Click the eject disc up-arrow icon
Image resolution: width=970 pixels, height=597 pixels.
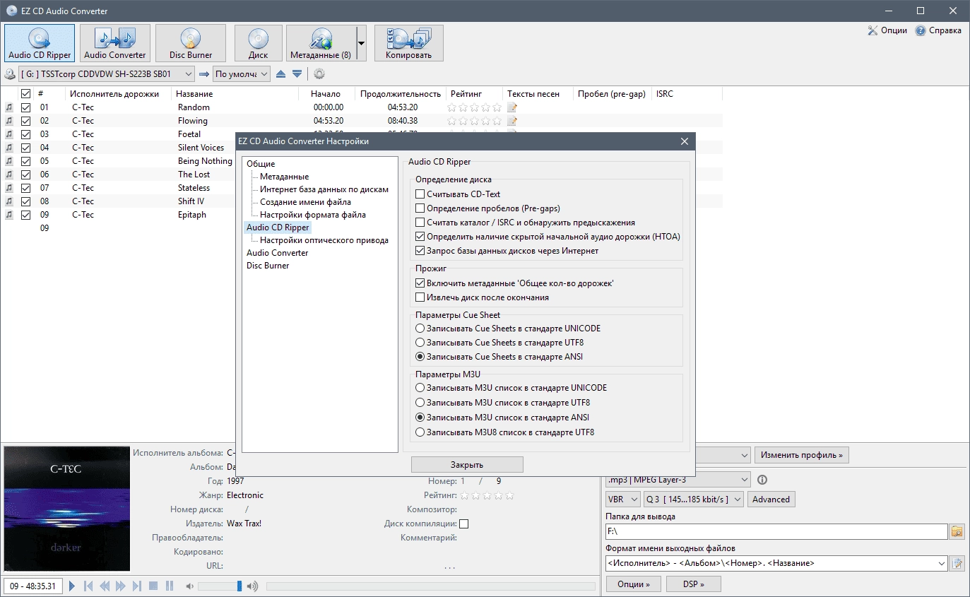coord(281,73)
